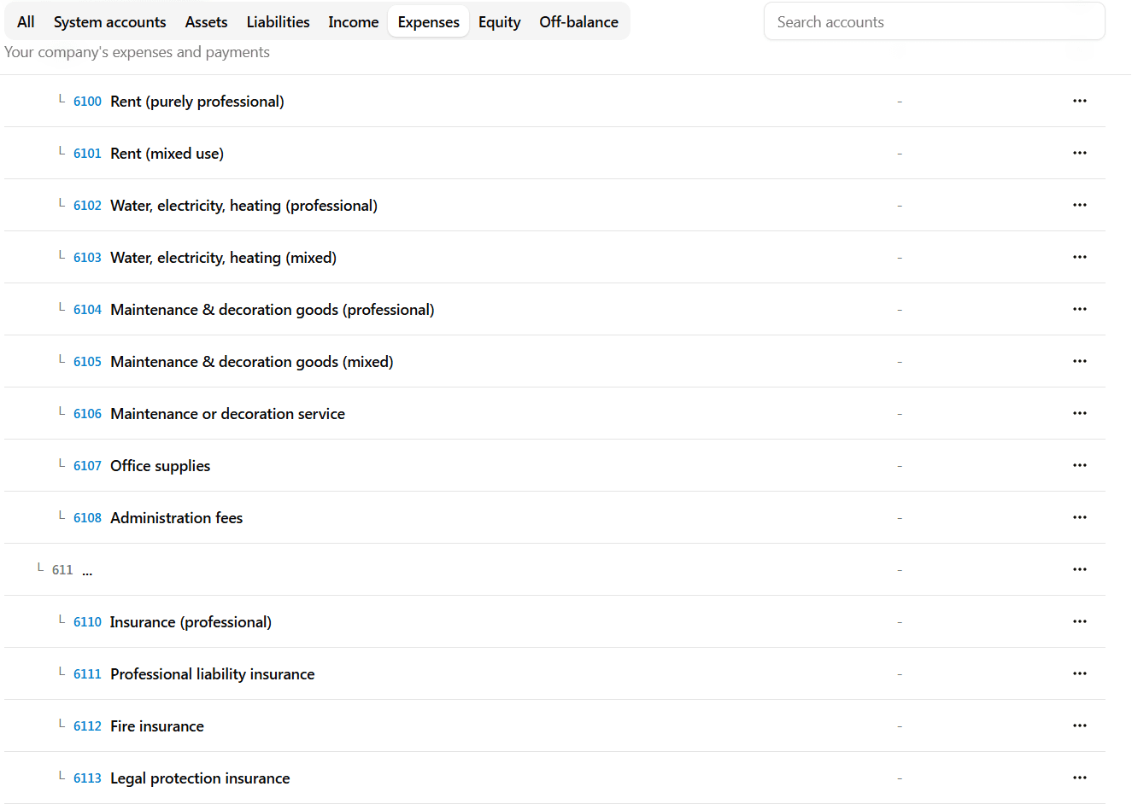The image size is (1132, 804).
Task: Show actions for Legal protection insurance
Action: [1079, 778]
